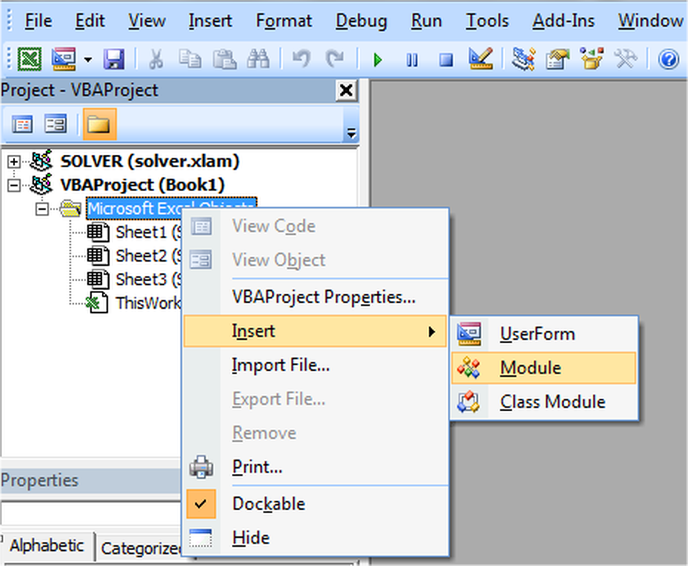The width and height of the screenshot is (688, 566).
Task: Stop code with the Reset icon
Action: click(x=444, y=60)
